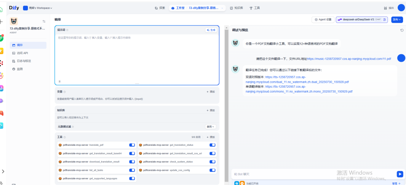Open the 管理 features manage link
The width and height of the screenshot is (406, 185).
click(396, 184)
